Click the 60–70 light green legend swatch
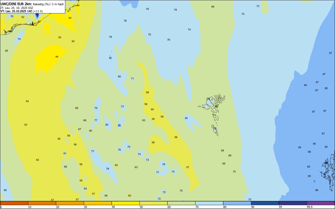 click(181, 203)
